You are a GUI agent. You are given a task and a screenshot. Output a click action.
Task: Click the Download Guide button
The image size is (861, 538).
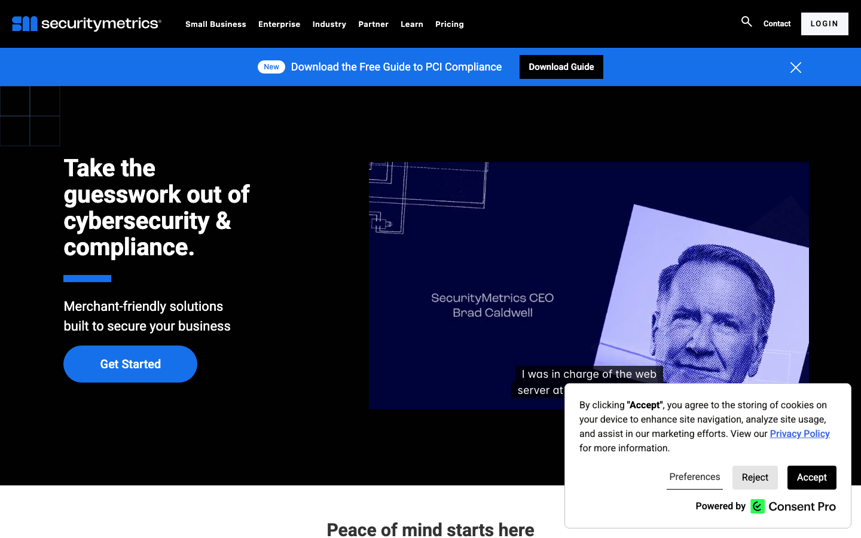(561, 67)
